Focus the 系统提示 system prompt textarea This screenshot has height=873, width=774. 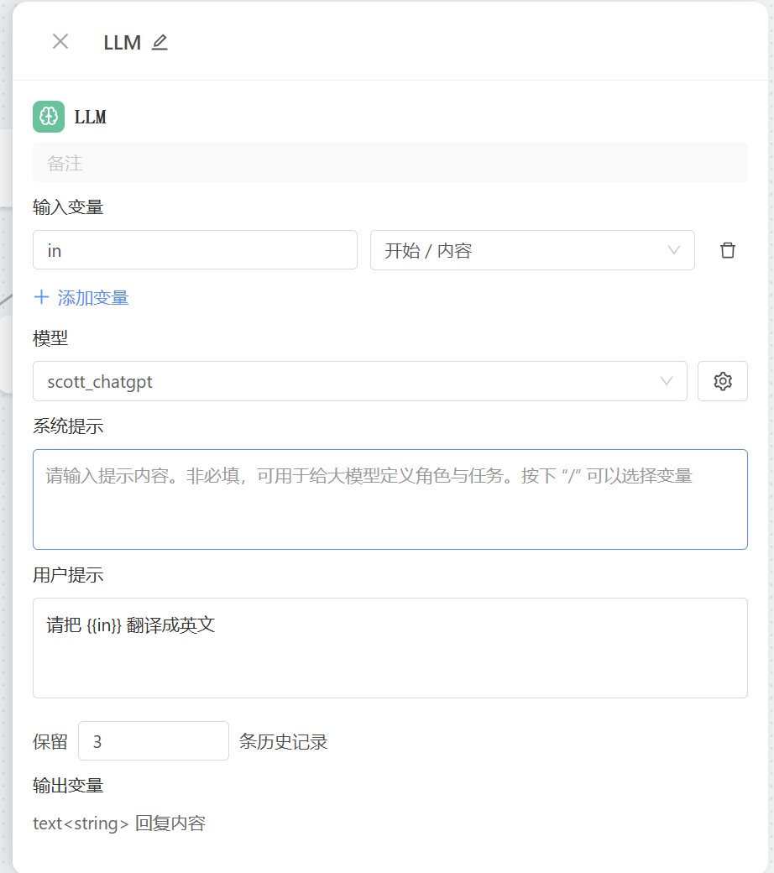point(390,499)
